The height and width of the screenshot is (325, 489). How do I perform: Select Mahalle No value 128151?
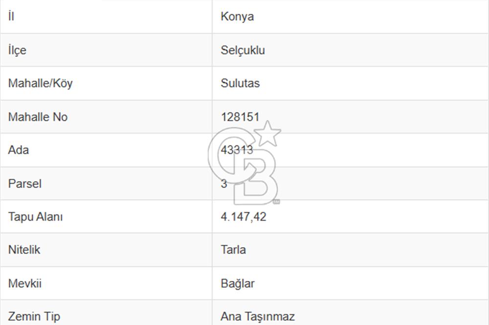240,117
